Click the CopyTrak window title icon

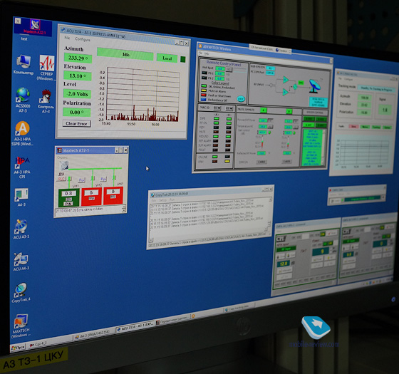(x=152, y=195)
